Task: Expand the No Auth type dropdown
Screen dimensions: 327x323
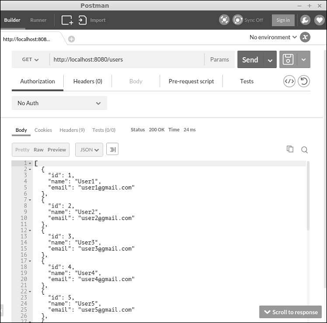Action: pyautogui.click(x=59, y=103)
